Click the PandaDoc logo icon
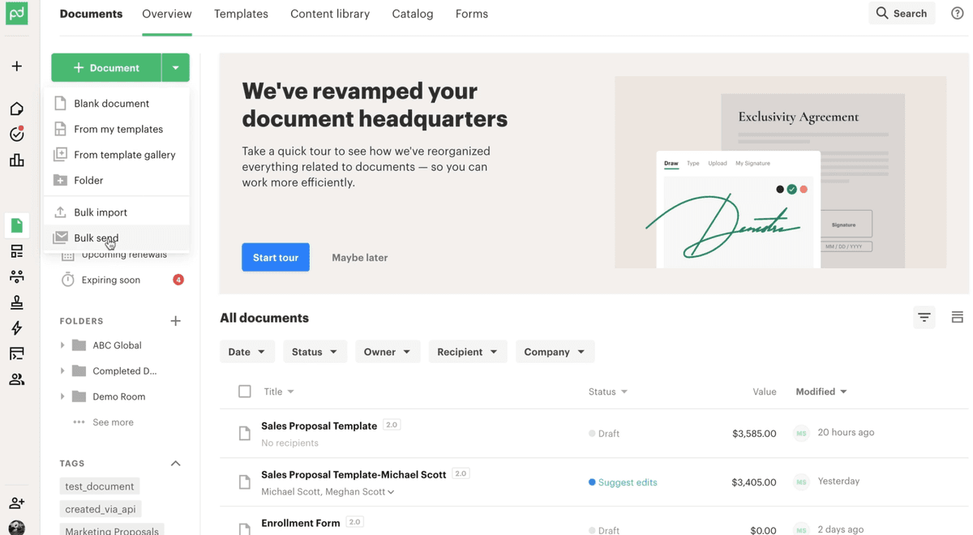This screenshot has height=535, width=973. point(16,14)
